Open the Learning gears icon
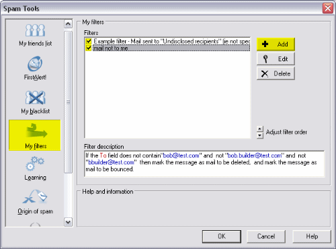Image resolution: width=336 pixels, height=249 pixels. pyautogui.click(x=35, y=164)
